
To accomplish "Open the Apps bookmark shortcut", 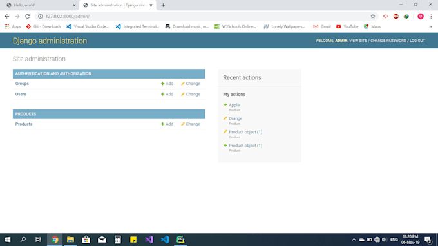I will click(13, 26).
